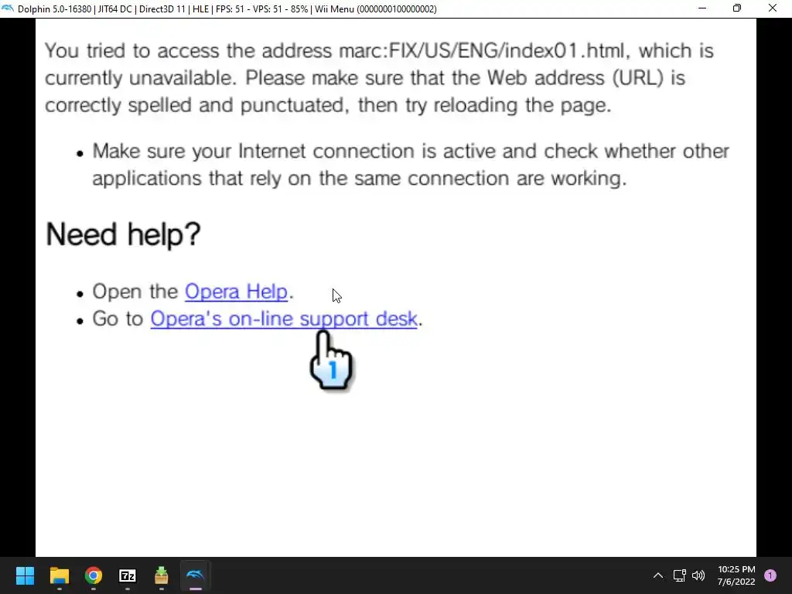This screenshot has width=792, height=594.
Task: Show hidden system tray icons
Action: (658, 575)
